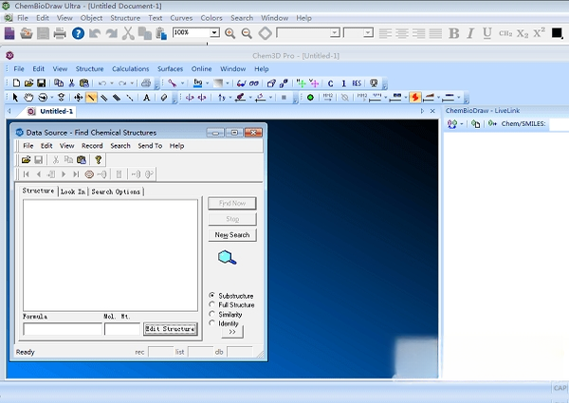The image size is (569, 403).
Task: Open the Surfaces menu in Chem3D
Action: pyautogui.click(x=170, y=69)
